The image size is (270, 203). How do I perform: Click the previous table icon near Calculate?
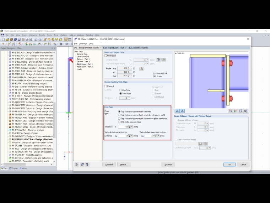click(82, 165)
